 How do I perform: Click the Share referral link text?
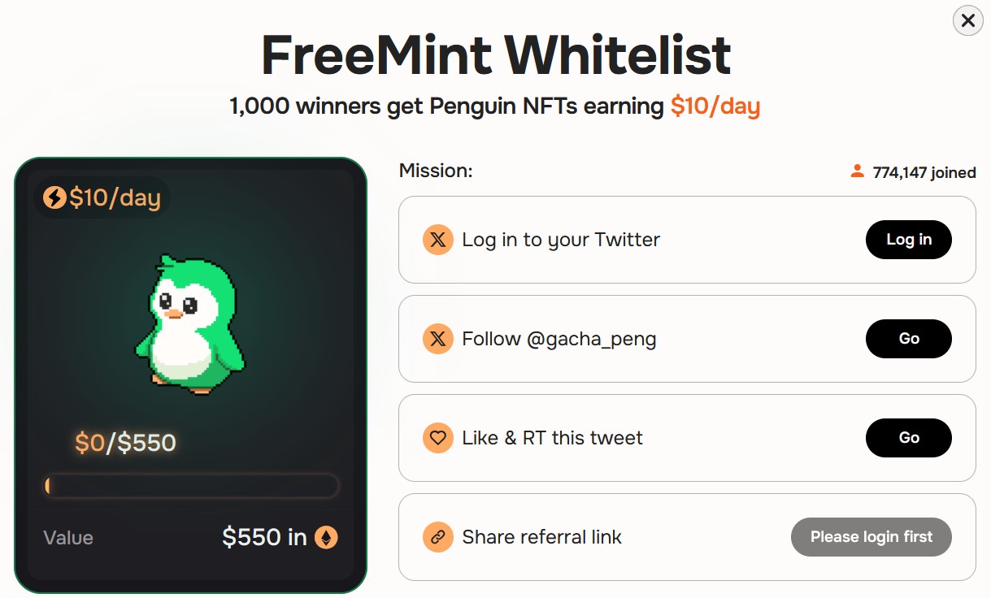point(541,537)
